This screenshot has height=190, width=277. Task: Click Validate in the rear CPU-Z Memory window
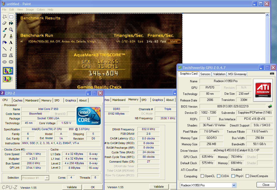(159, 187)
